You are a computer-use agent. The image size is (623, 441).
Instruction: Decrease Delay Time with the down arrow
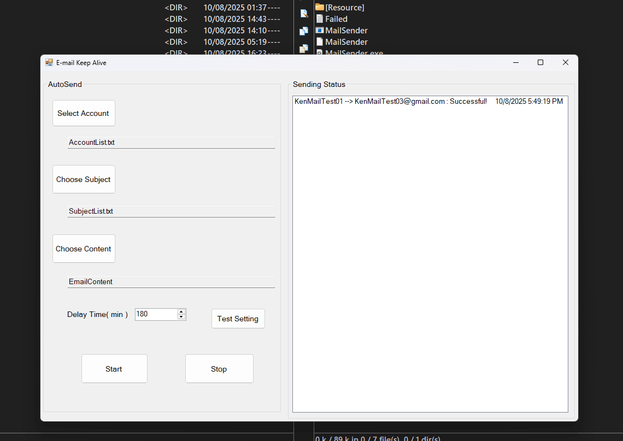(181, 317)
